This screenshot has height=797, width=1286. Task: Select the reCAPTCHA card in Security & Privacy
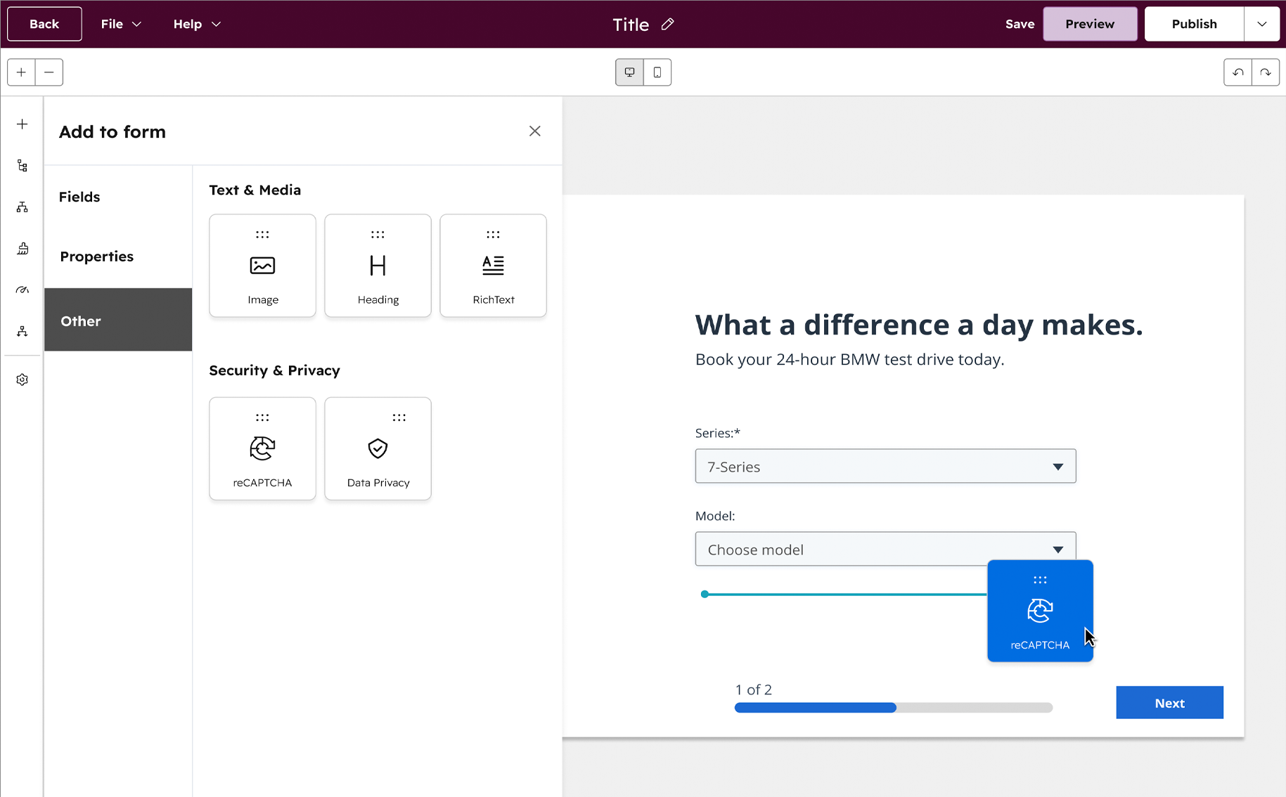point(262,448)
